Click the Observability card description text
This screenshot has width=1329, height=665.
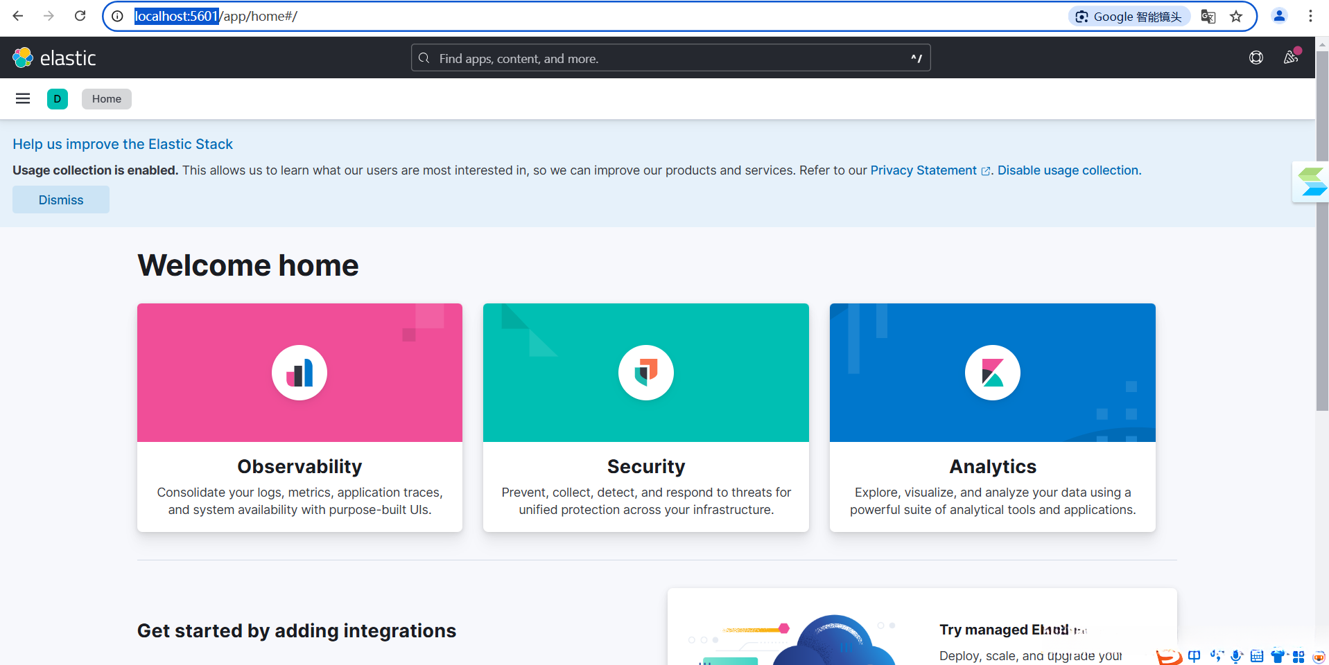[x=299, y=501]
